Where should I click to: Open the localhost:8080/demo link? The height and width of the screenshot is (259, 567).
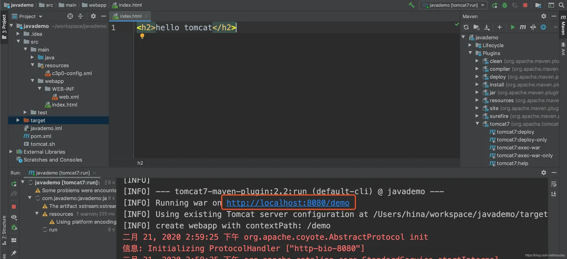point(288,203)
